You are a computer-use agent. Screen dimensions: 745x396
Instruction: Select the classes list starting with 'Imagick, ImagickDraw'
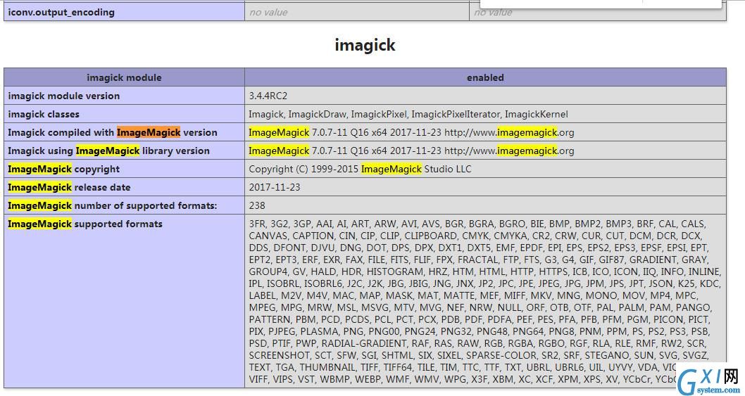[x=408, y=115]
